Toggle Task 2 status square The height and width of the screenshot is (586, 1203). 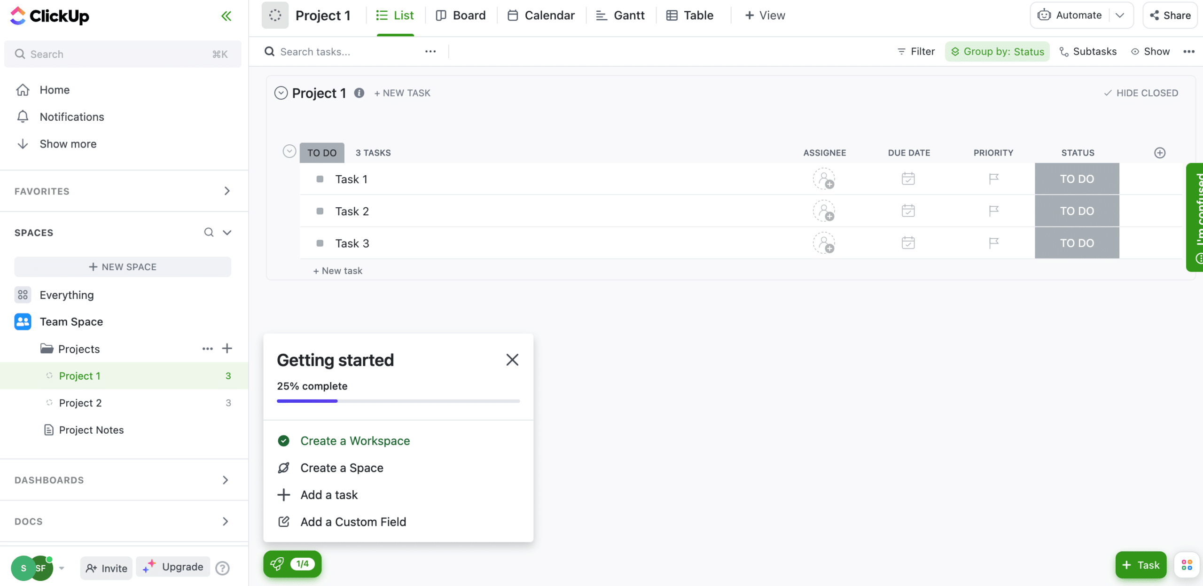coord(320,211)
